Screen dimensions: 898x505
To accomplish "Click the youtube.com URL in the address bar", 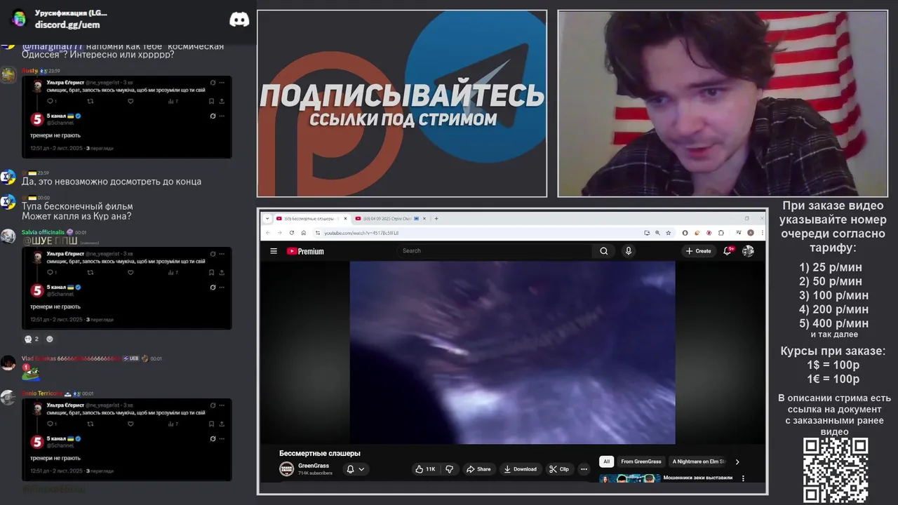I will 361,233.
